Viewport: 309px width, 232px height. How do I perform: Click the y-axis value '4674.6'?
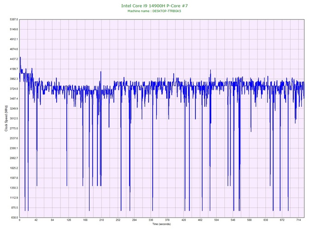(x=14, y=49)
